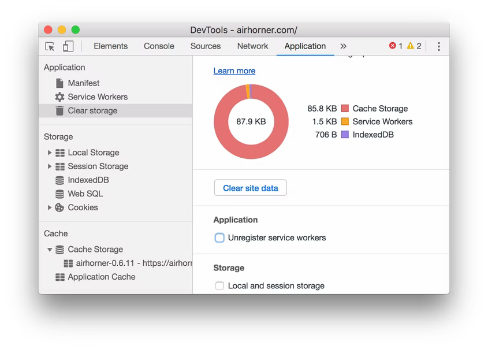The image size is (488, 349).
Task: Click the green fullscreen window button
Action: point(75,29)
